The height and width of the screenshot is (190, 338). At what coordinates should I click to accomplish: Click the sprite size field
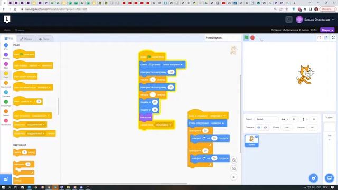[287, 128]
